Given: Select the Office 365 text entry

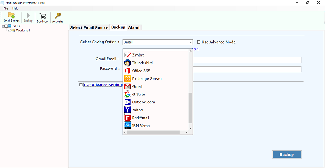Looking at the screenshot, I should click(141, 71).
